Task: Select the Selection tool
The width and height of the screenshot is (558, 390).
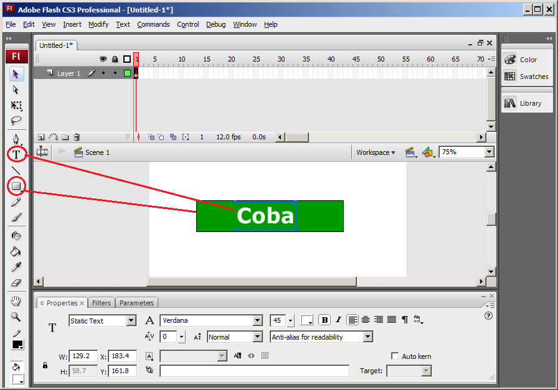Action: pyautogui.click(x=16, y=74)
